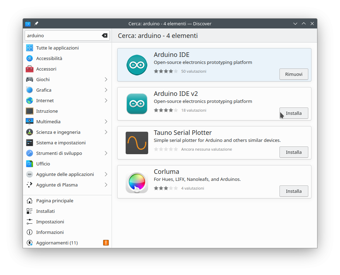Click the Tauno Serial Plotter title text

tap(183, 133)
